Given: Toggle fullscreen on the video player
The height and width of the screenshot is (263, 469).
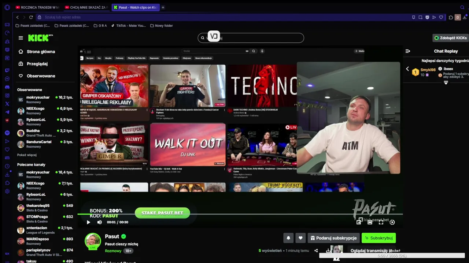Looking at the screenshot, I should 381,222.
